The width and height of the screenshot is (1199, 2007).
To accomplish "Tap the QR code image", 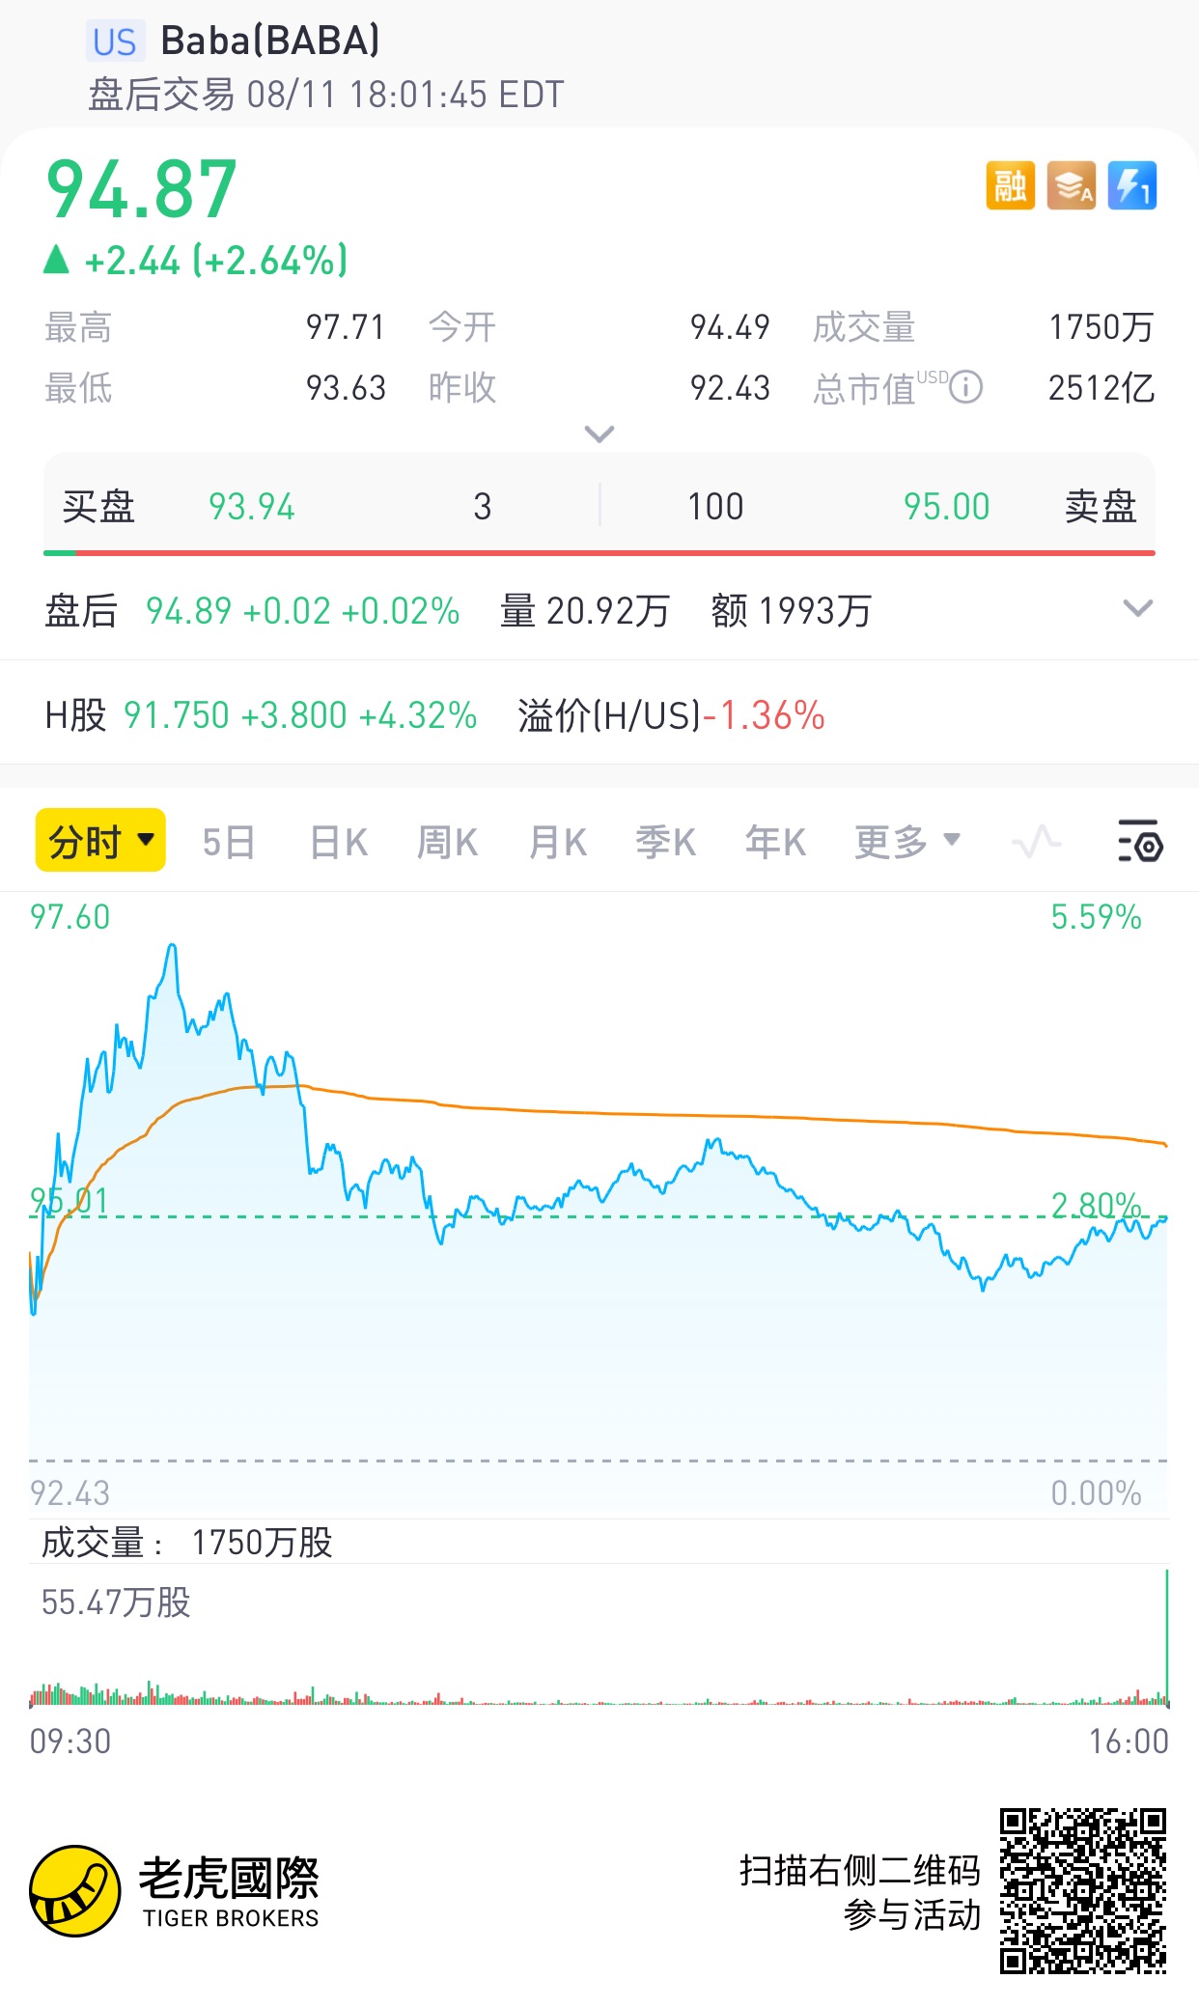I will pos(1083,1890).
